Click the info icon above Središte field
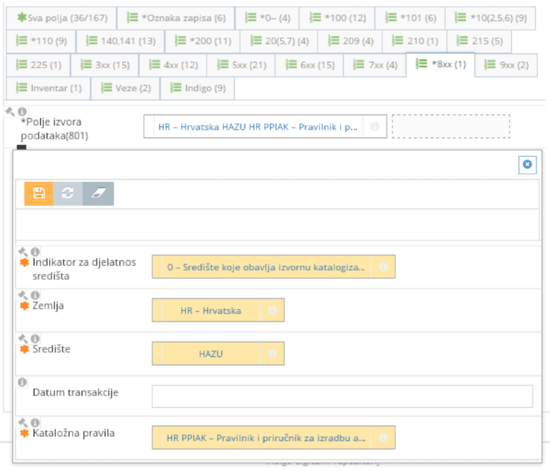Screen dimensions: 550x471 35,338
